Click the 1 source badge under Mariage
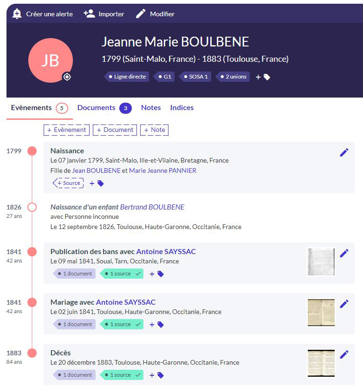 [122, 324]
